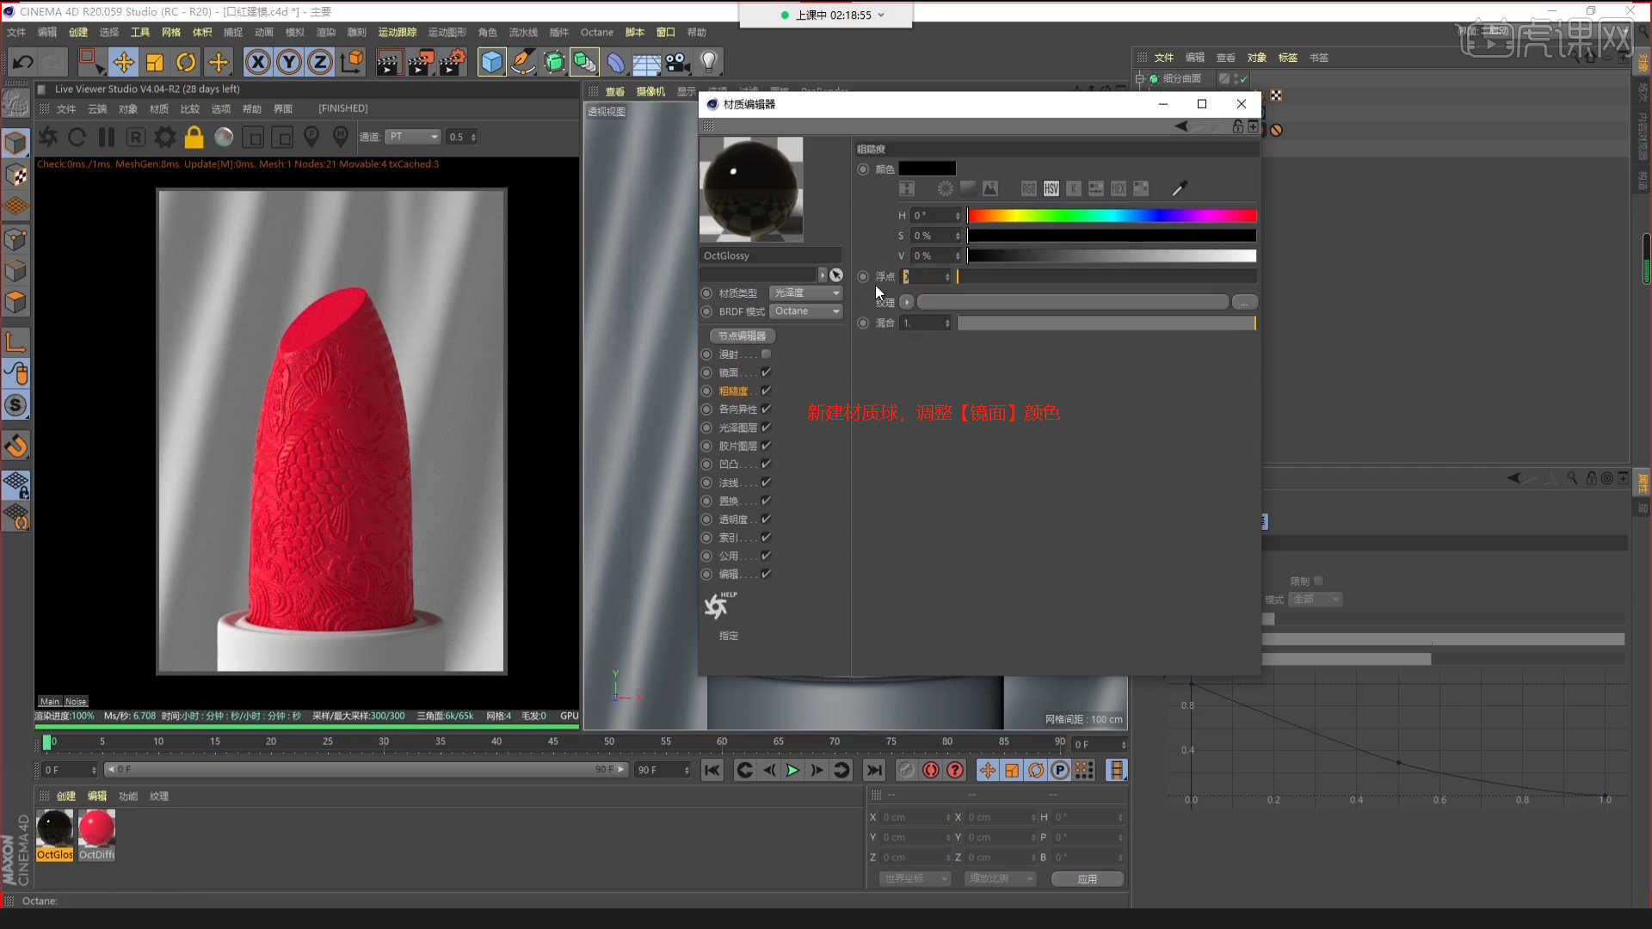Switch color mode to HSV
Image resolution: width=1652 pixels, height=929 pixels.
coord(1051,188)
